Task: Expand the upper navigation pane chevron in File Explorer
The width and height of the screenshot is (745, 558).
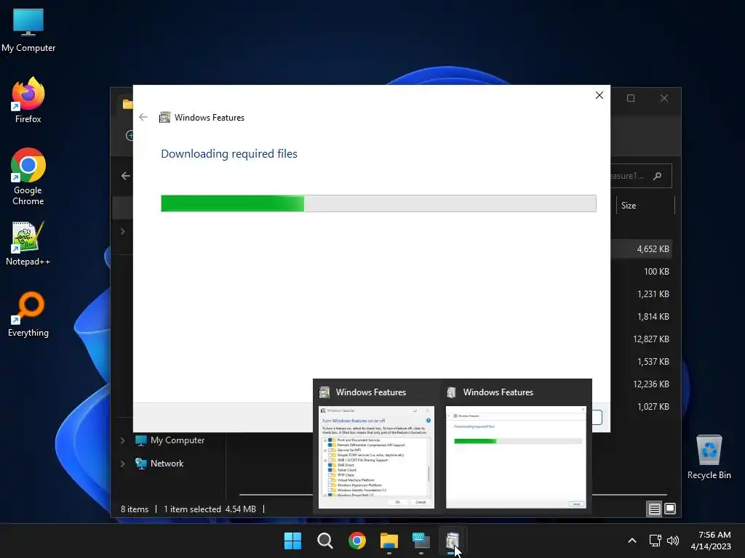Action: (x=122, y=232)
